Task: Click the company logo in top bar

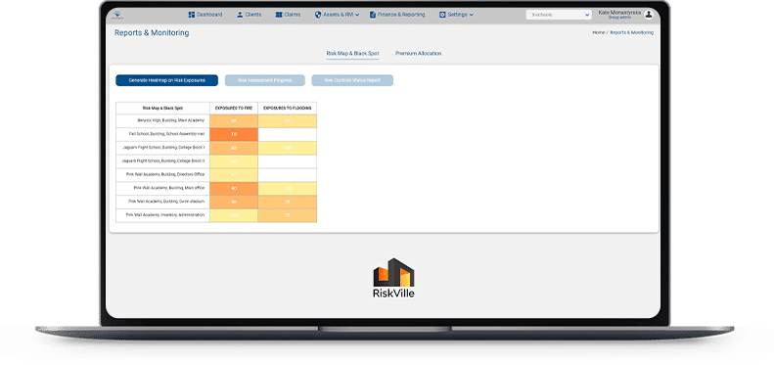Action: [x=118, y=16]
